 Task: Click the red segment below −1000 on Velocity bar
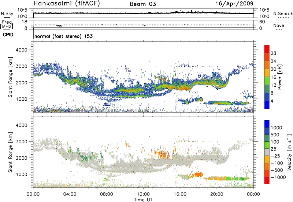(x=267, y=180)
